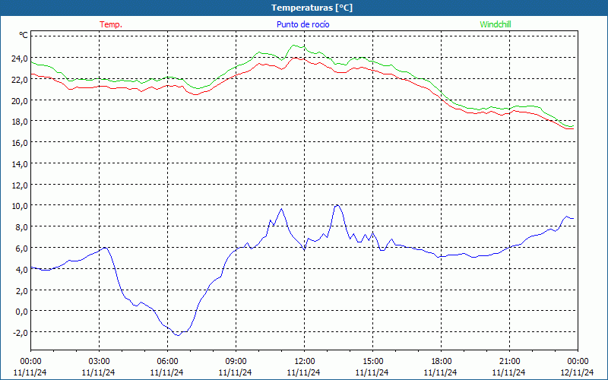
Task: Click the 6,0 value on the y-axis
Action: [x=21, y=249]
